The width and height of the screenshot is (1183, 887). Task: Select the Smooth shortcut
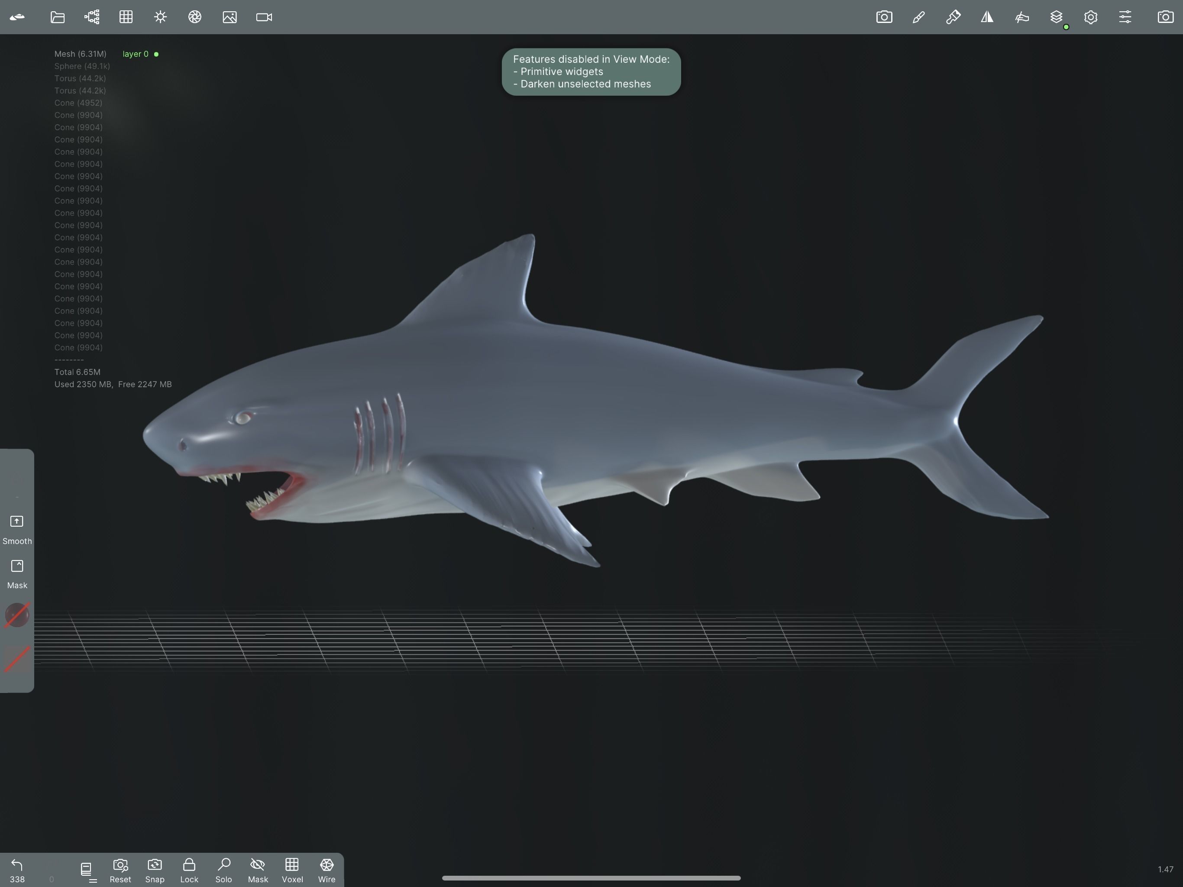point(17,530)
